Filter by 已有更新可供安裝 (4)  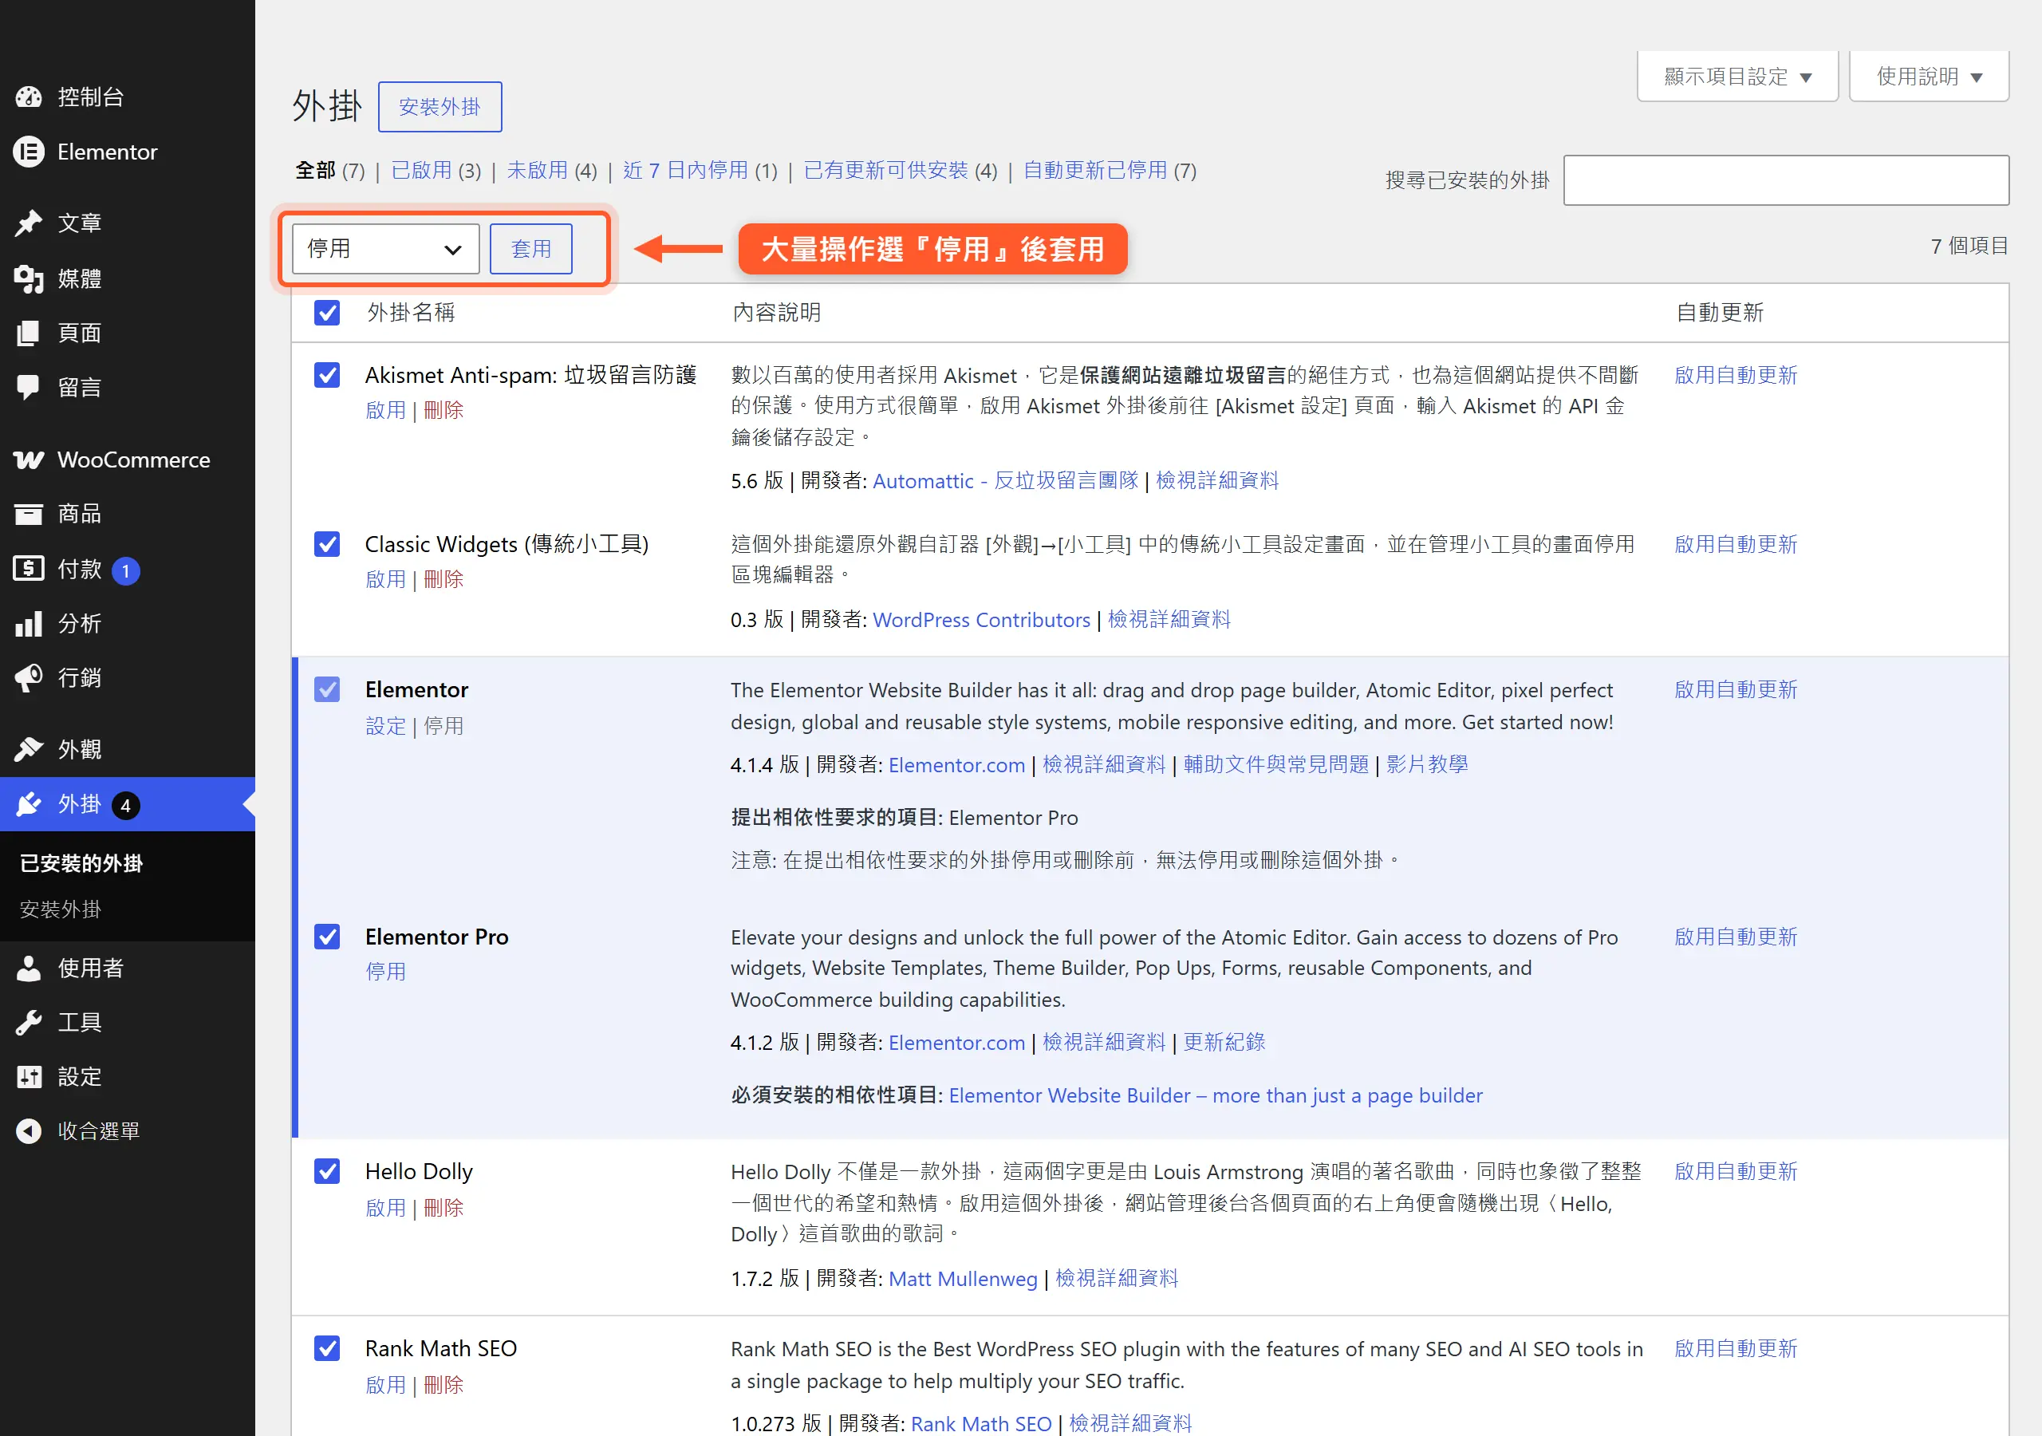coord(900,170)
